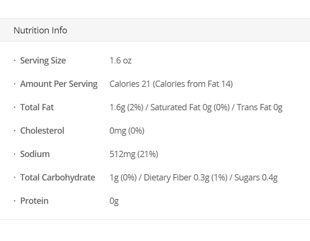Select the Sodium label
This screenshot has height=241, width=310.
pos(35,154)
